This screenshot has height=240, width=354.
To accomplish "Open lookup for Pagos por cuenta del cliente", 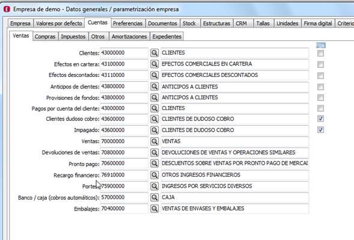I will pyautogui.click(x=154, y=108).
